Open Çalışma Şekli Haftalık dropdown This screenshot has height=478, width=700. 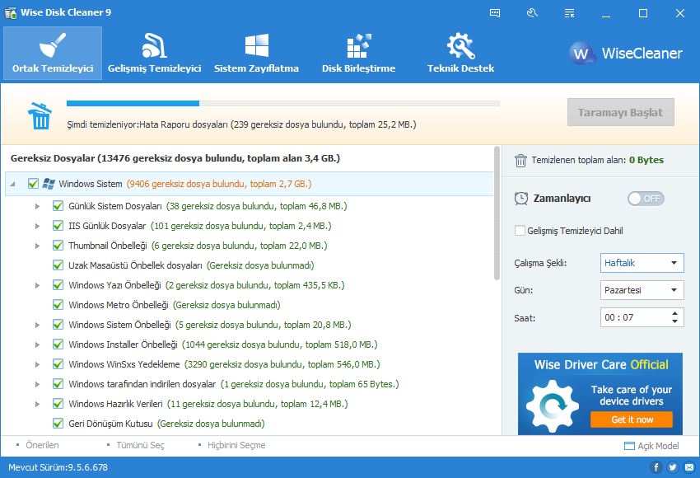pyautogui.click(x=642, y=263)
